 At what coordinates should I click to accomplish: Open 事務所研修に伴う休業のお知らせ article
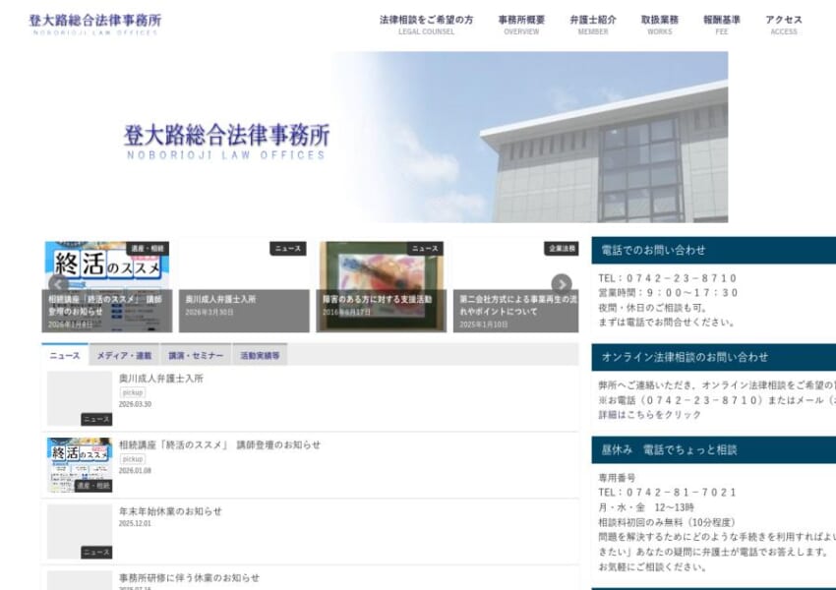[189, 578]
